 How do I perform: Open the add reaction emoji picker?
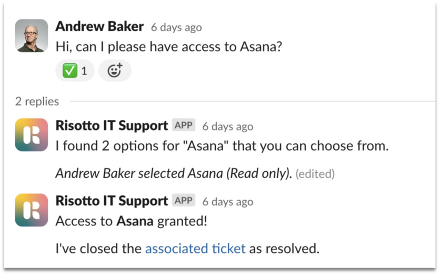(x=115, y=71)
